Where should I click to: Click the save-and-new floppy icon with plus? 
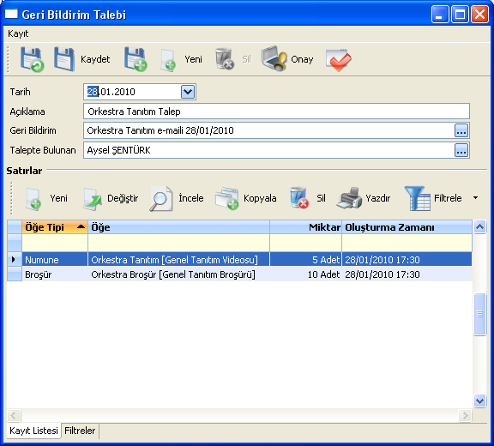(x=136, y=59)
